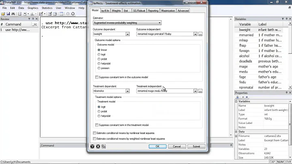The width and height of the screenshot is (292, 164).
Task: Click the Properties next-variable arrow
Action: coord(247,97)
